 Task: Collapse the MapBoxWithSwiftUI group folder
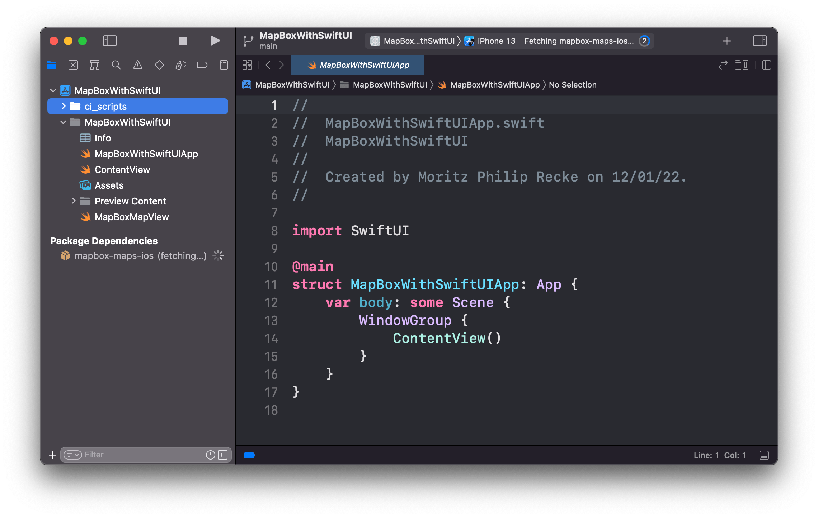[x=63, y=122]
